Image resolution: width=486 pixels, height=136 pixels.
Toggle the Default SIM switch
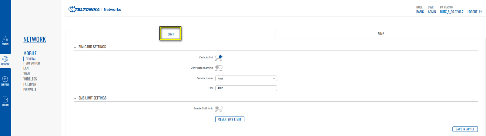pos(219,57)
